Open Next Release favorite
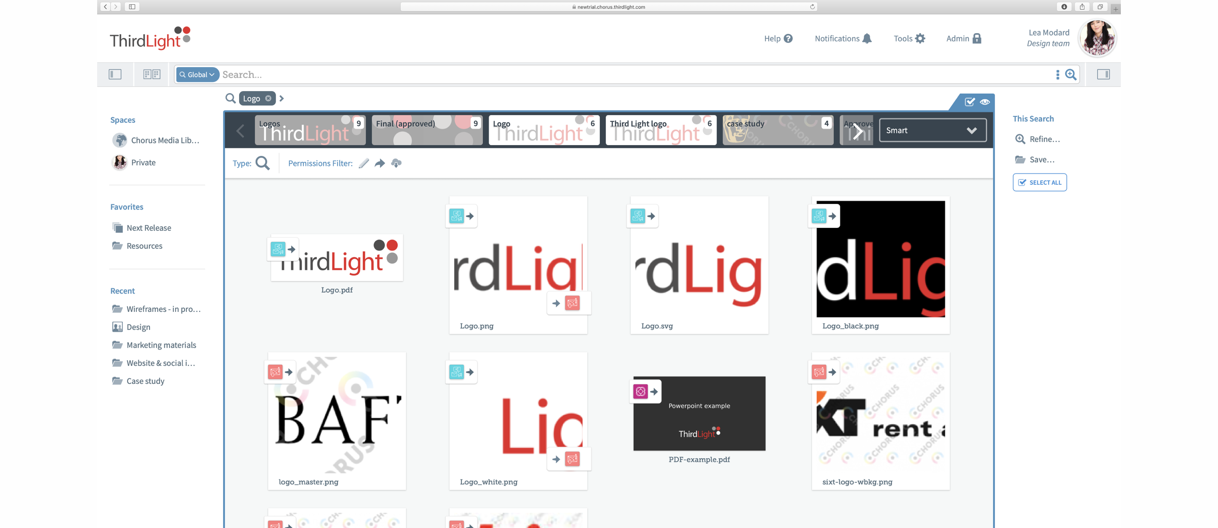 pos(142,228)
